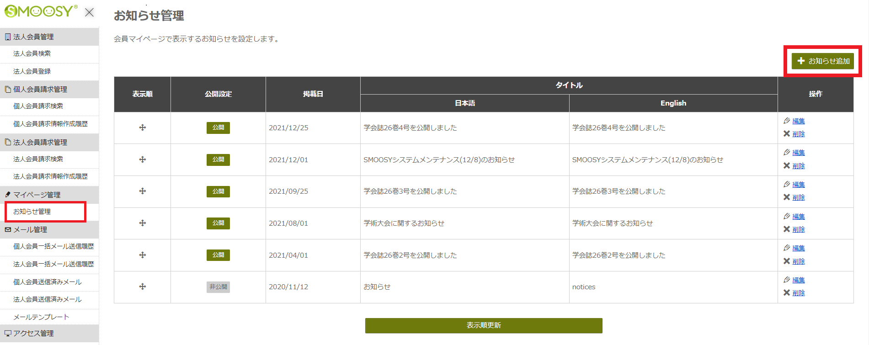
Task: Click the 非公開 status badge
Action: coord(218,287)
